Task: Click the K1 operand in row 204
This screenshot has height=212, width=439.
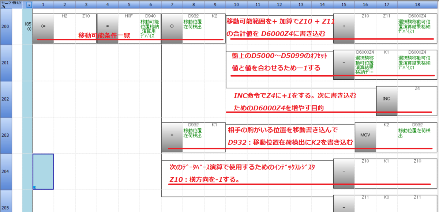Action: point(387,161)
